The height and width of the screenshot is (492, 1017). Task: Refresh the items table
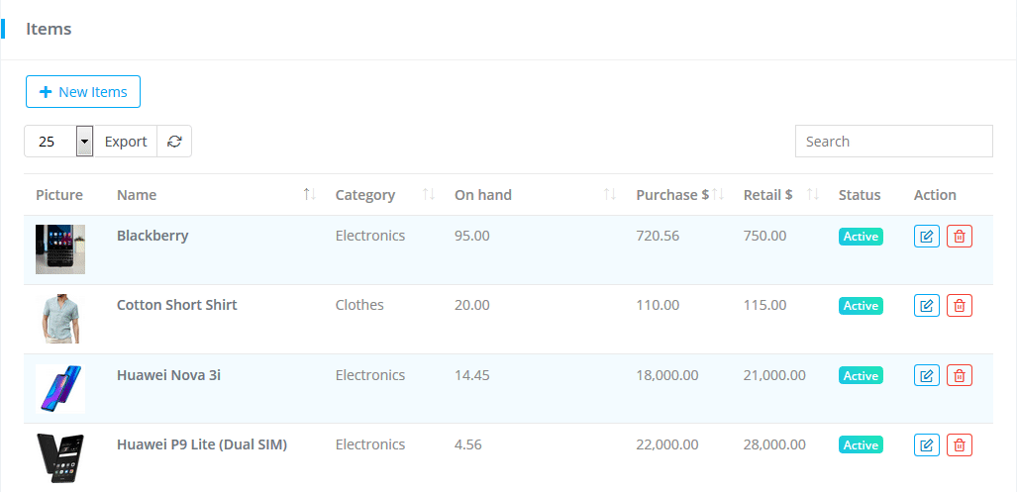(x=174, y=142)
